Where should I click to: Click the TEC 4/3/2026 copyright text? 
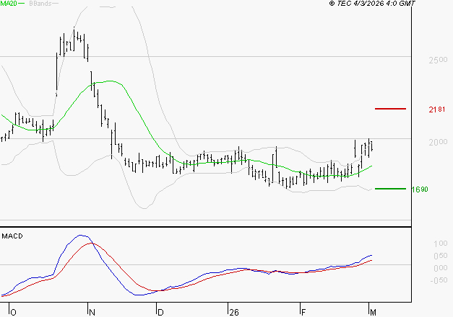(x=372, y=4)
